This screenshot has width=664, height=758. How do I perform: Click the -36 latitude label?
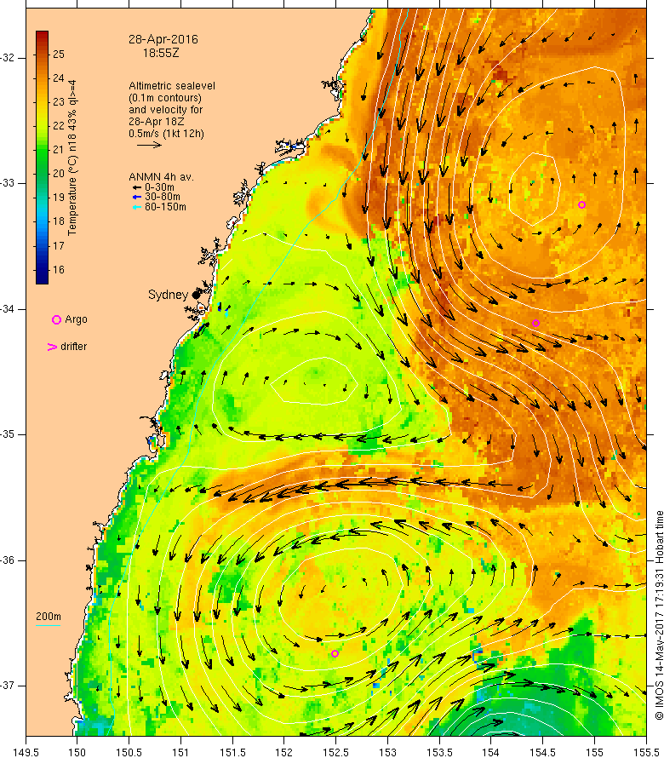click(x=8, y=560)
